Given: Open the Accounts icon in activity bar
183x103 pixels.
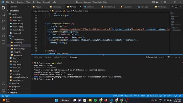Looking at the screenshot, I should [3, 84].
